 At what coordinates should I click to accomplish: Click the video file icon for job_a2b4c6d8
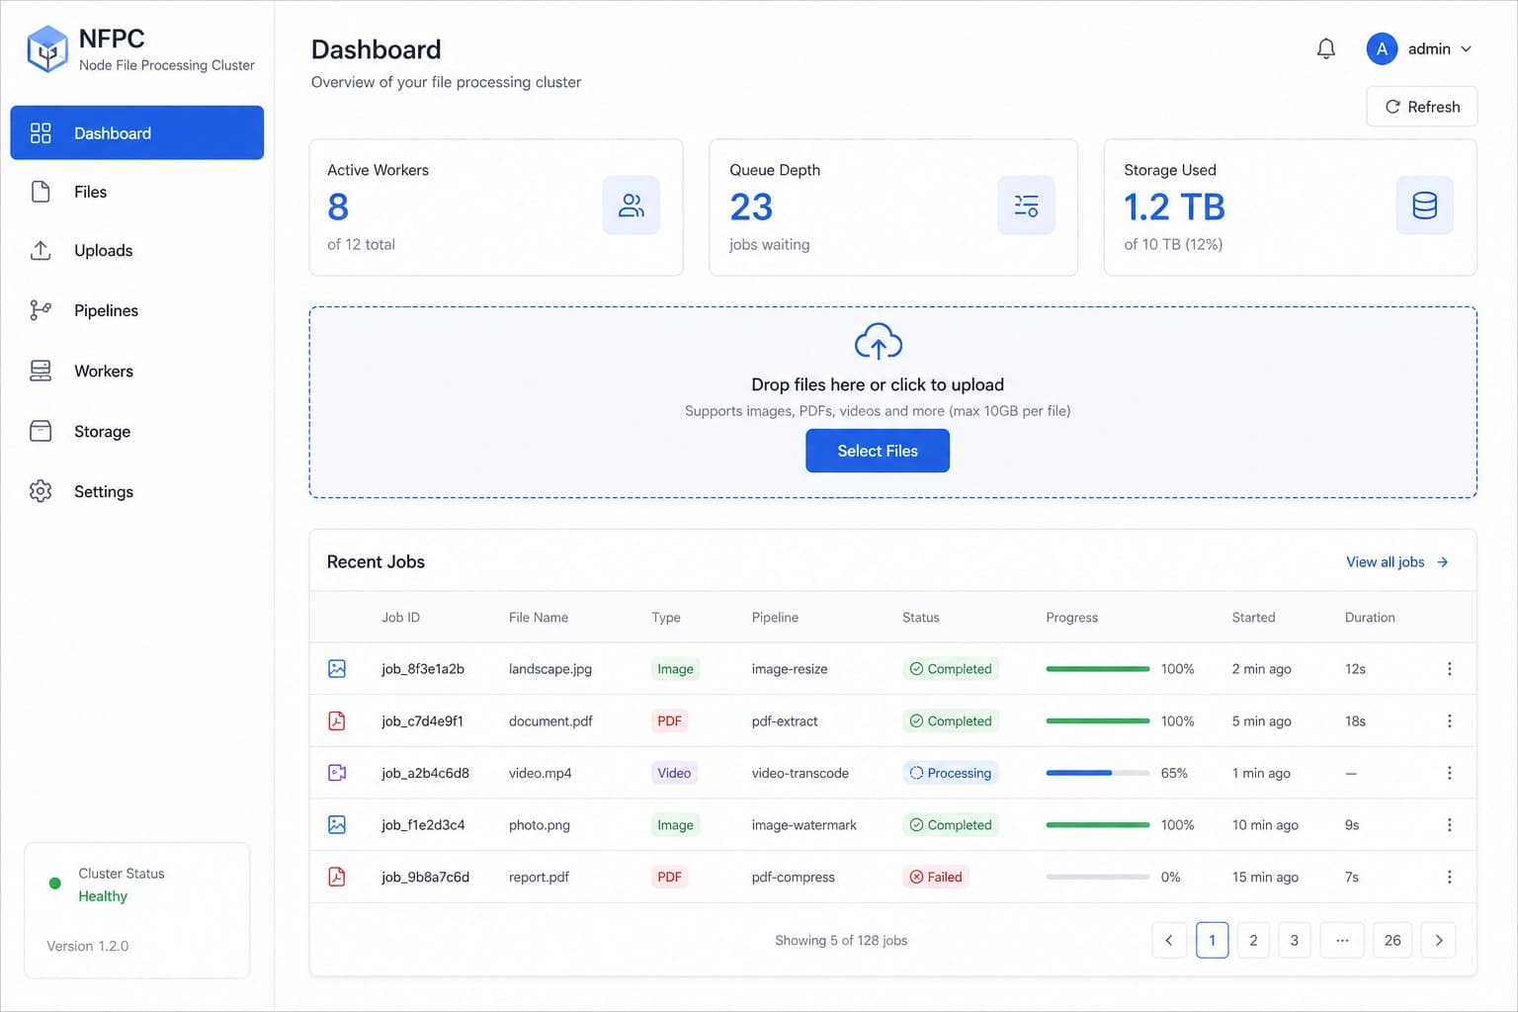337,773
